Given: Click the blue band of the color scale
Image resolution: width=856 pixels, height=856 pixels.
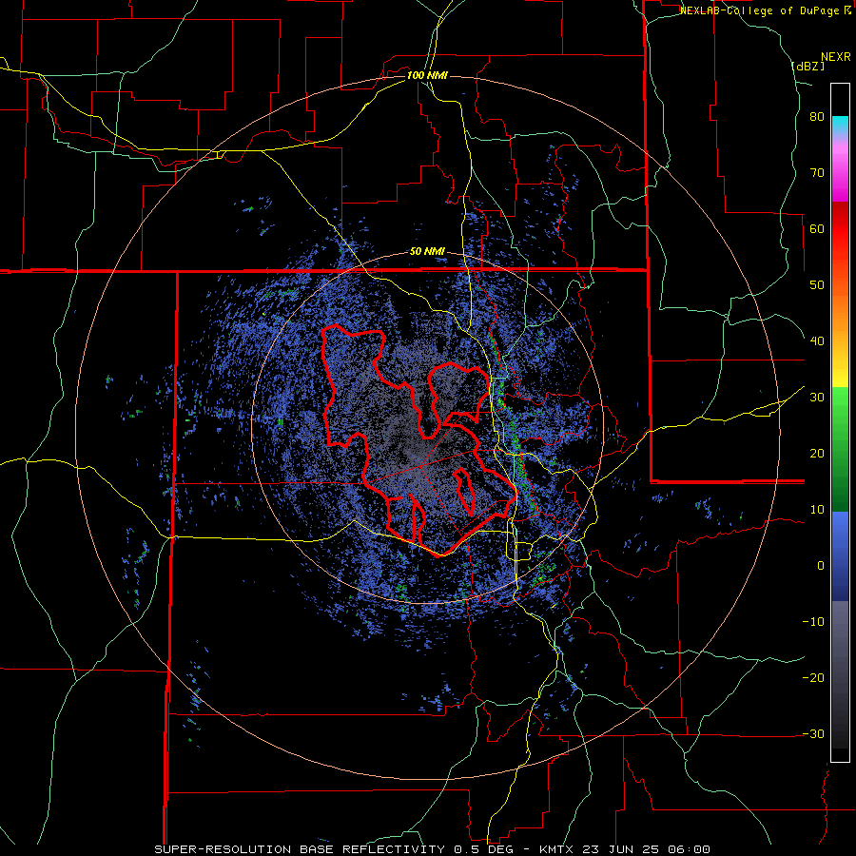Looking at the screenshot, I should 840,556.
